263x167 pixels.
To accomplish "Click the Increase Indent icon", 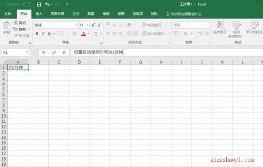I will coord(135,34).
